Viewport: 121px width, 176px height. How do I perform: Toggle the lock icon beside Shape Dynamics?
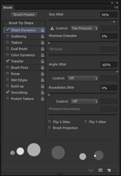pos(42,30)
